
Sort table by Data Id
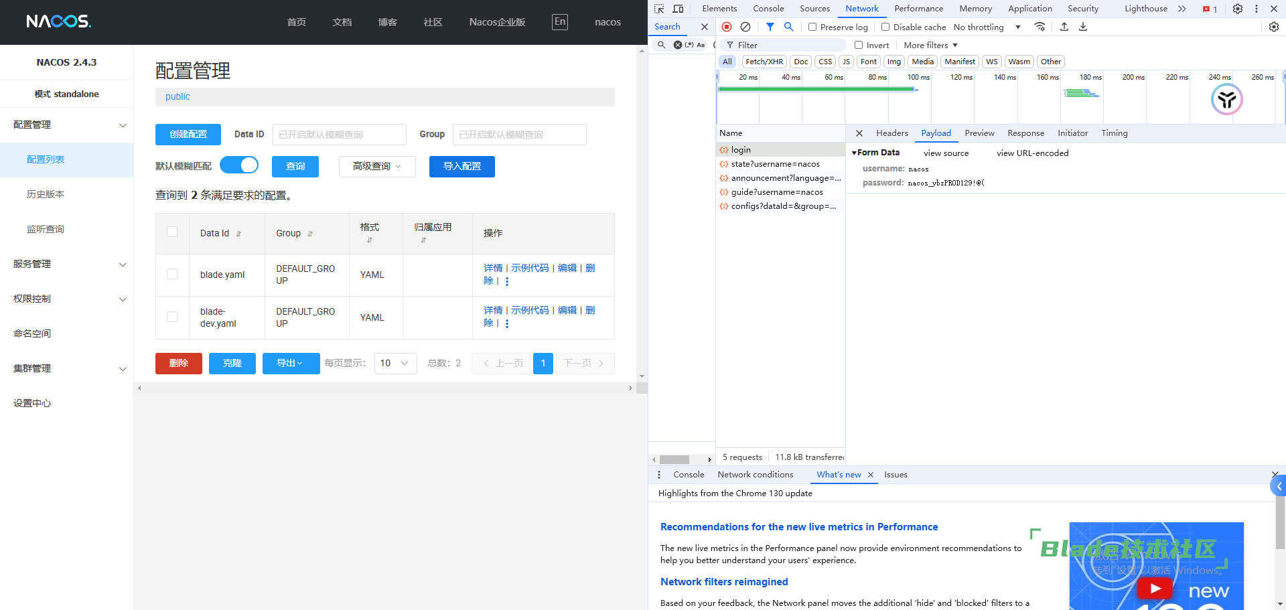(238, 234)
